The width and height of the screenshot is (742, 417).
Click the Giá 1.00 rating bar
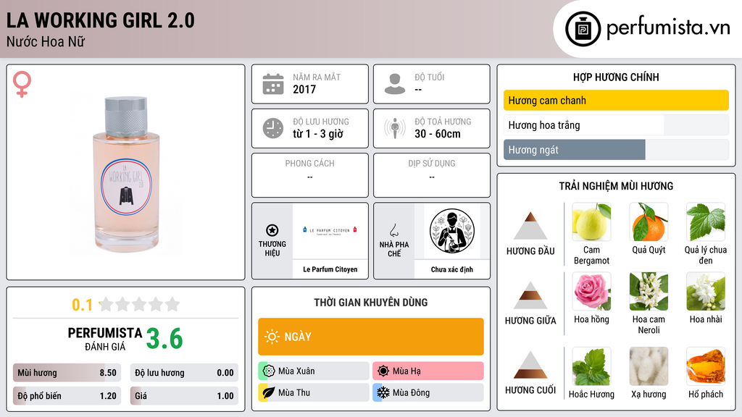click(x=184, y=396)
